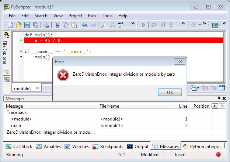Close the Messages panel
Screen dimensions: 230x162
coord(224,98)
